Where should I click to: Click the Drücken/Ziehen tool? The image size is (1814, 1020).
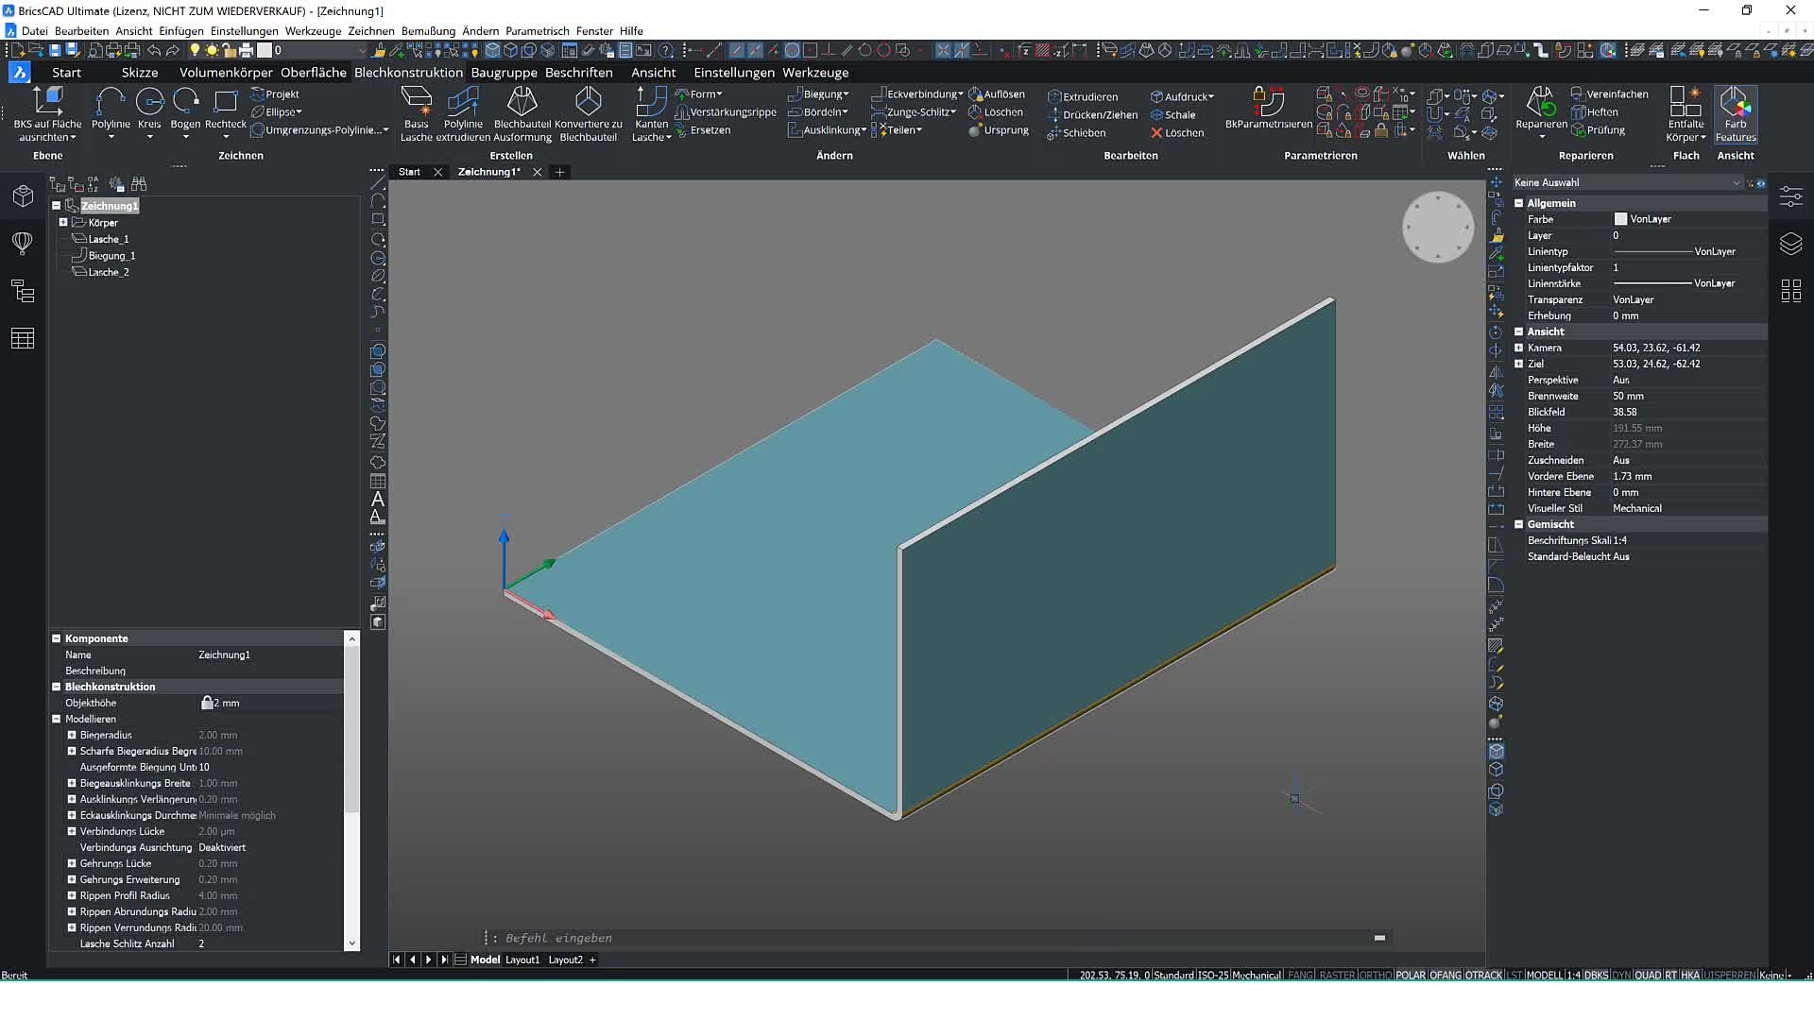point(1092,114)
